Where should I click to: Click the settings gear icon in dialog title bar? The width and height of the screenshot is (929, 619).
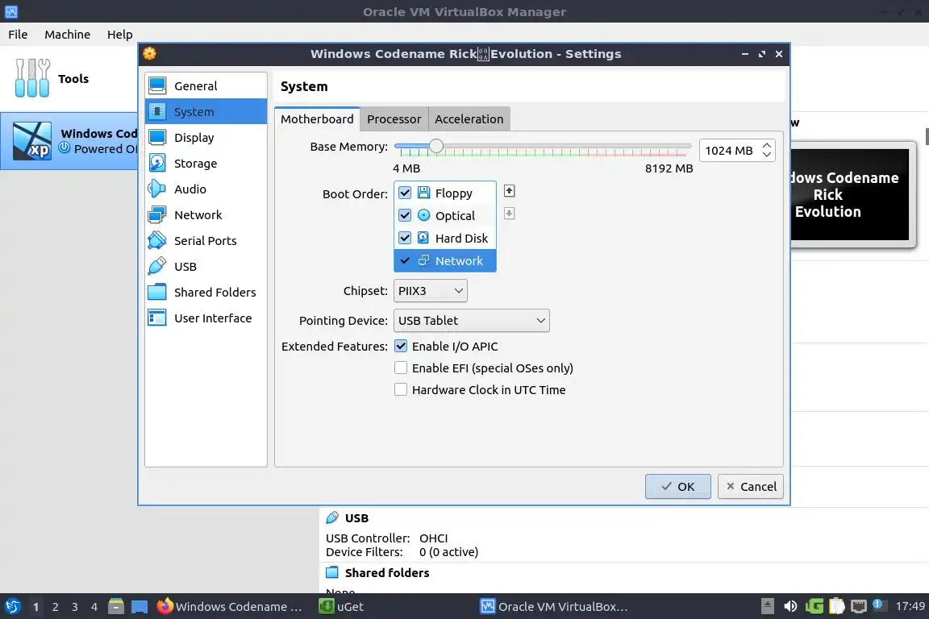tap(149, 54)
